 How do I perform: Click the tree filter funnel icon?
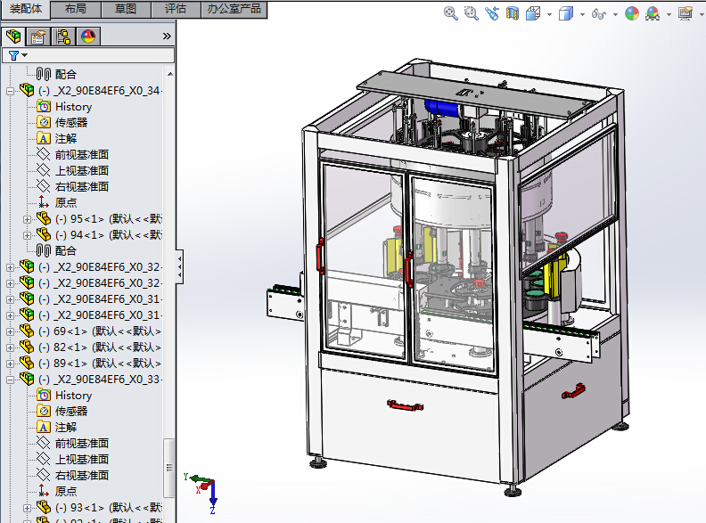coord(13,55)
